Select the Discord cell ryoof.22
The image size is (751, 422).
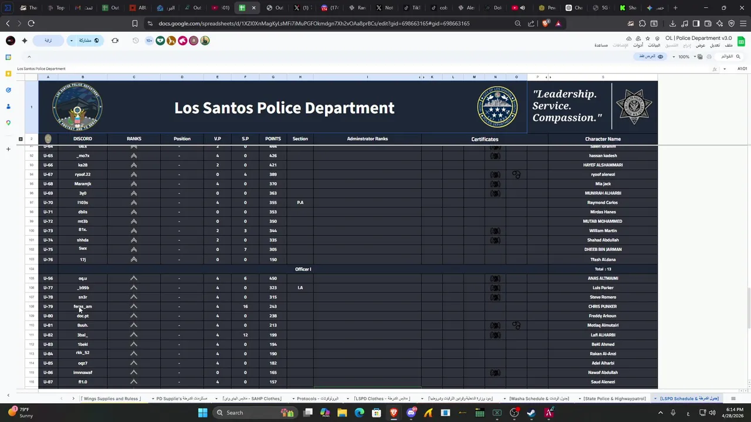click(x=83, y=174)
